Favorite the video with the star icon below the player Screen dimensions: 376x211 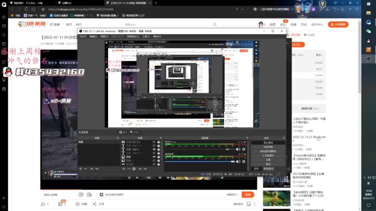tap(78, 204)
